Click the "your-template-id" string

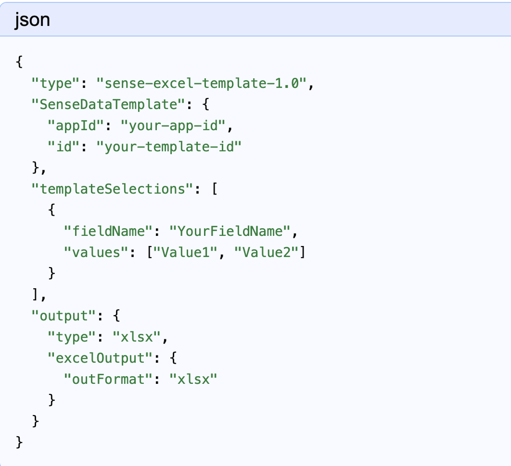(168, 147)
